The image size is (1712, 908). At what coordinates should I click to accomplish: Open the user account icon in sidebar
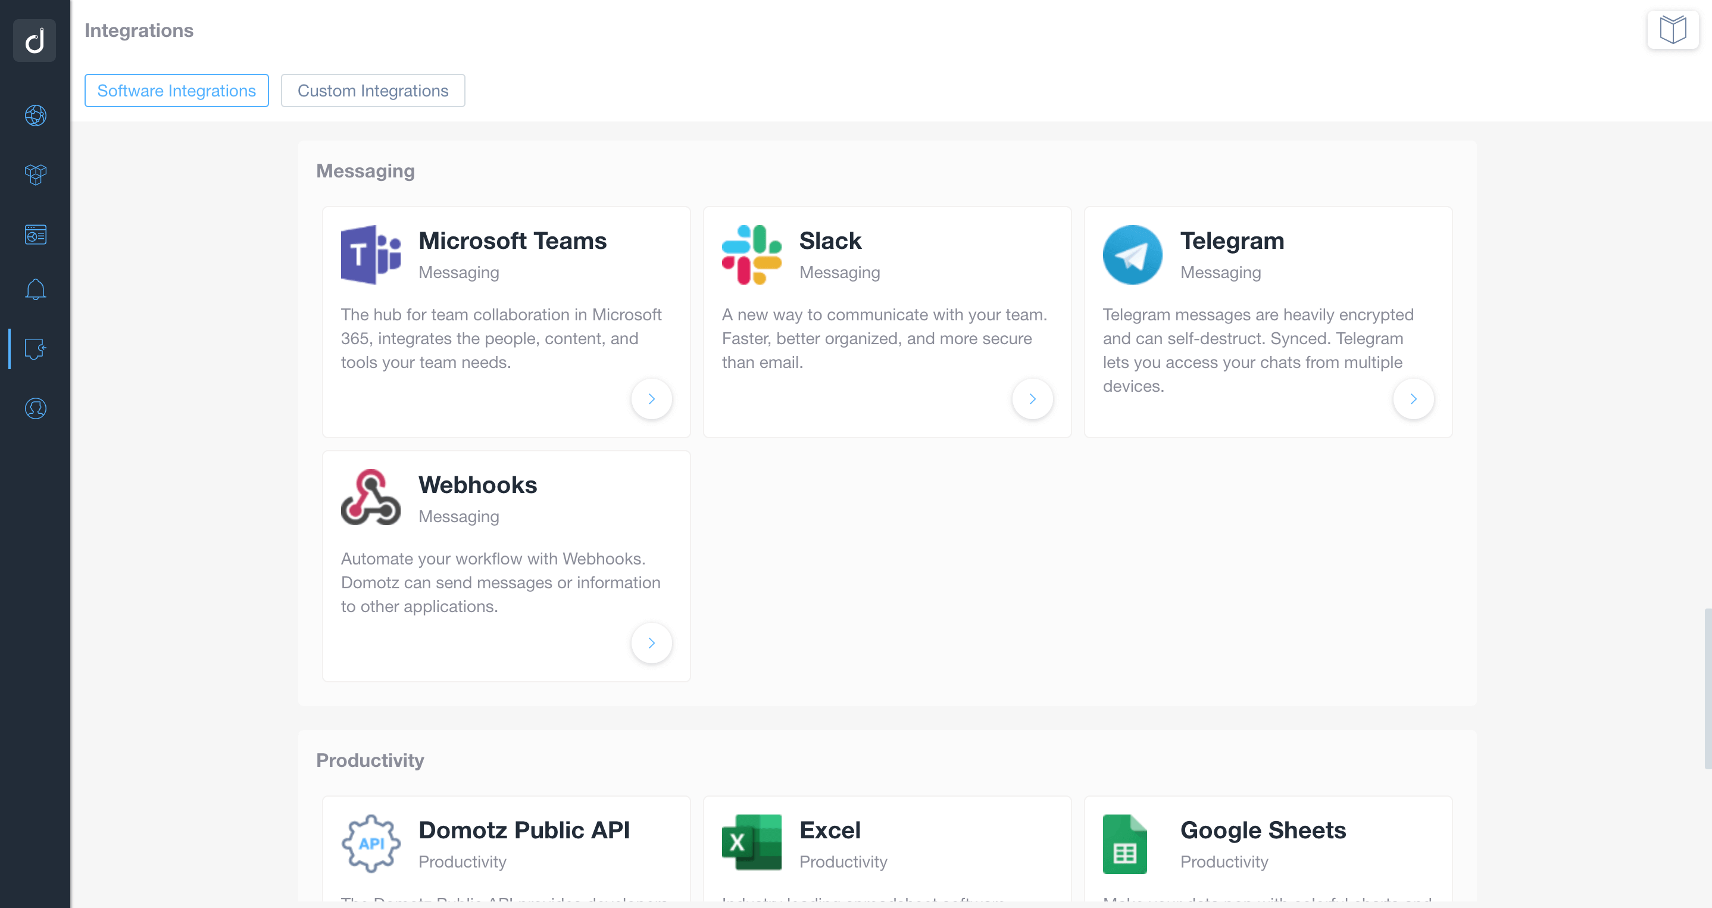point(35,408)
